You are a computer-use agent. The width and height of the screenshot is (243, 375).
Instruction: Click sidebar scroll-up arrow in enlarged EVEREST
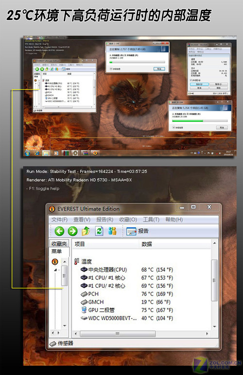coord(65,262)
